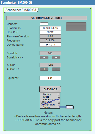Viewport: 95px width, 134px height.
Task: Toggle the Connect button
Action: coord(44,24)
